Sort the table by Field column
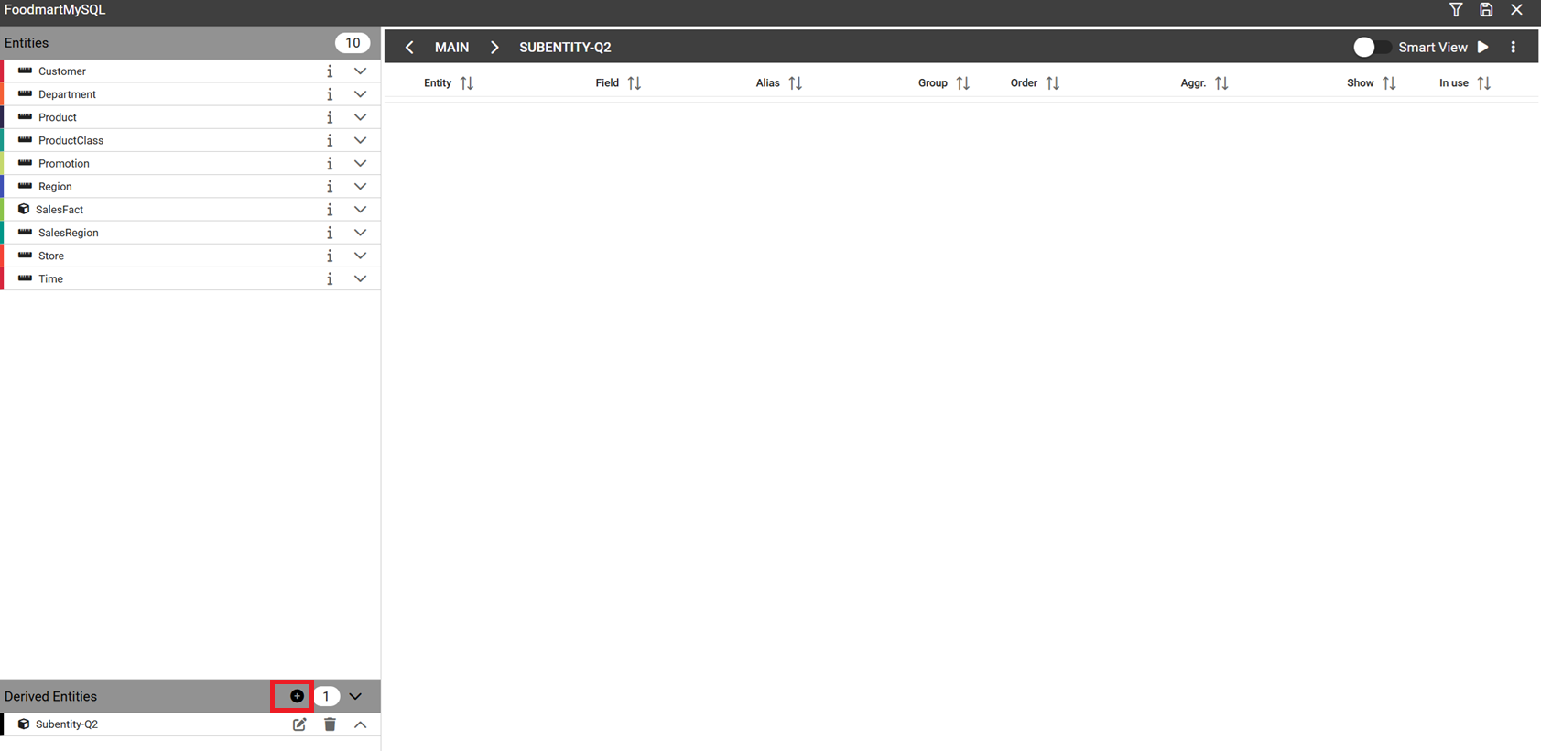Image resolution: width=1541 pixels, height=751 pixels. point(635,83)
